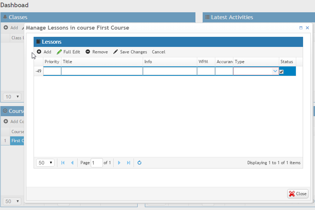Open the Lessons page size dropdown showing 50
The image size is (315, 210).
click(45, 163)
